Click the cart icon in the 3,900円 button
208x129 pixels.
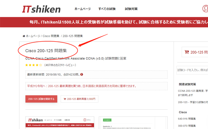[65, 99]
